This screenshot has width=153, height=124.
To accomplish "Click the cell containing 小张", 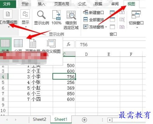I will pos(42,82).
